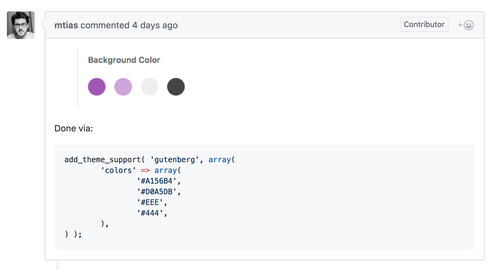Click the 'gutenberg' string in the code
Screen dimensions: 492x271
click(174, 160)
